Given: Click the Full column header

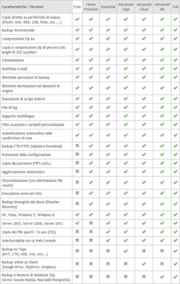Looking at the screenshot, I should point(175,7).
